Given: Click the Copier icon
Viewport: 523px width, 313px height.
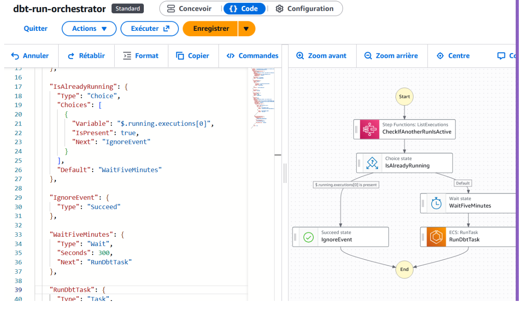Looking at the screenshot, I should [x=180, y=55].
